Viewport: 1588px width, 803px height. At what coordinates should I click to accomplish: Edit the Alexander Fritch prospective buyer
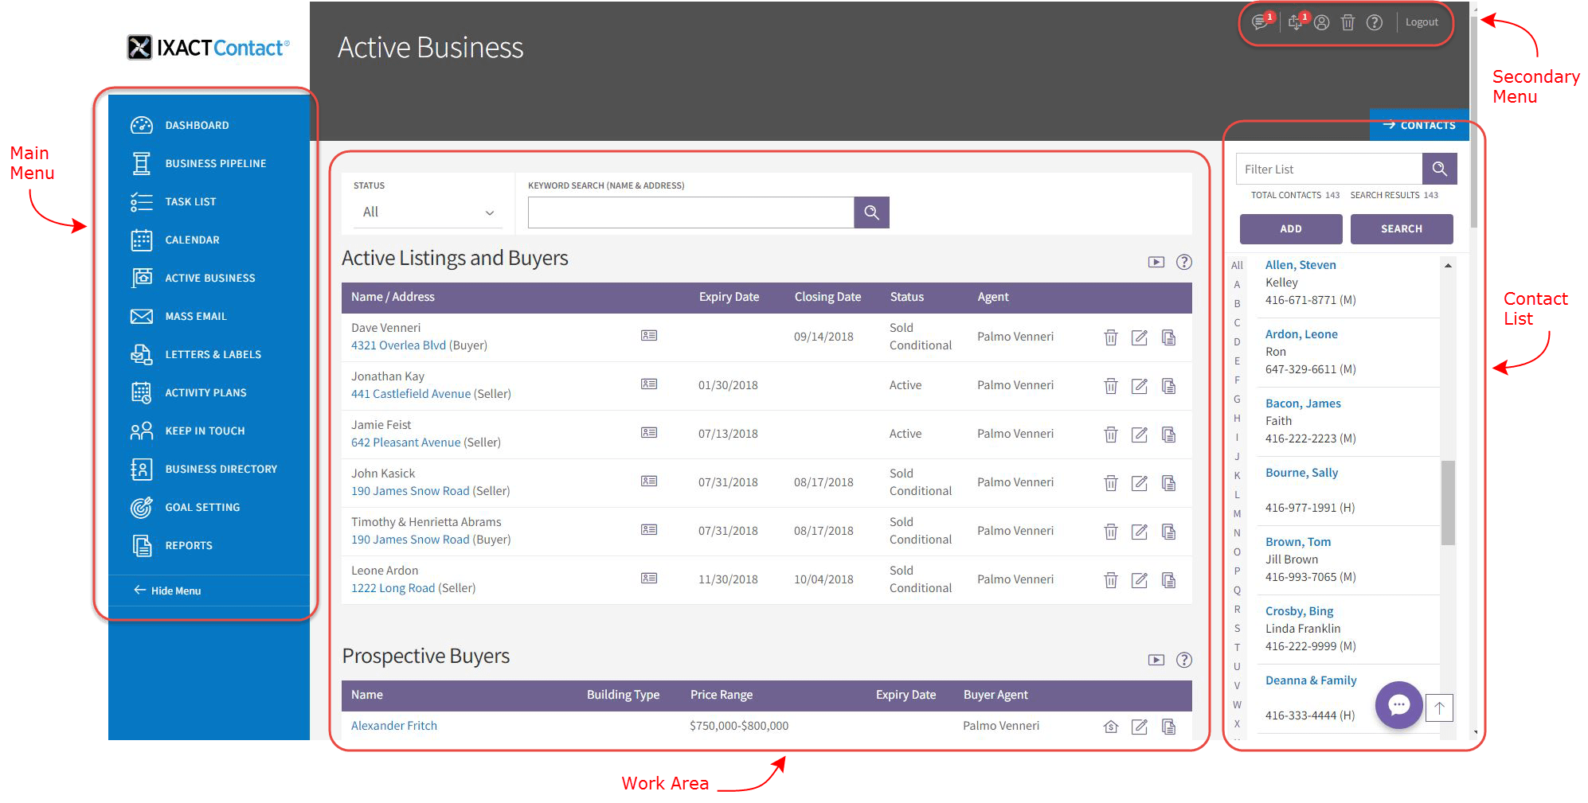coord(1140,727)
